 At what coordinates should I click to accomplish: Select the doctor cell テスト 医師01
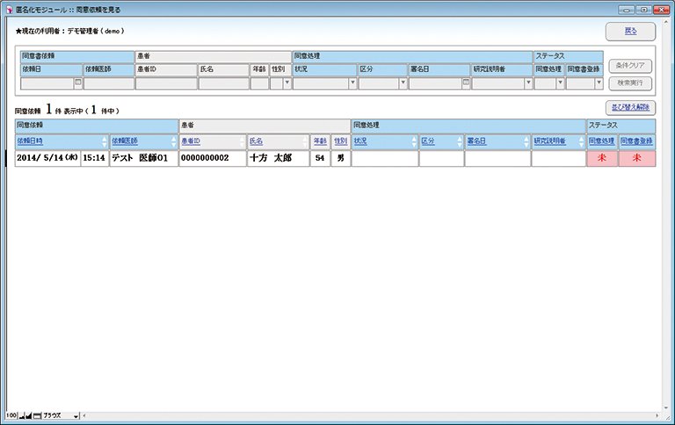click(x=144, y=158)
